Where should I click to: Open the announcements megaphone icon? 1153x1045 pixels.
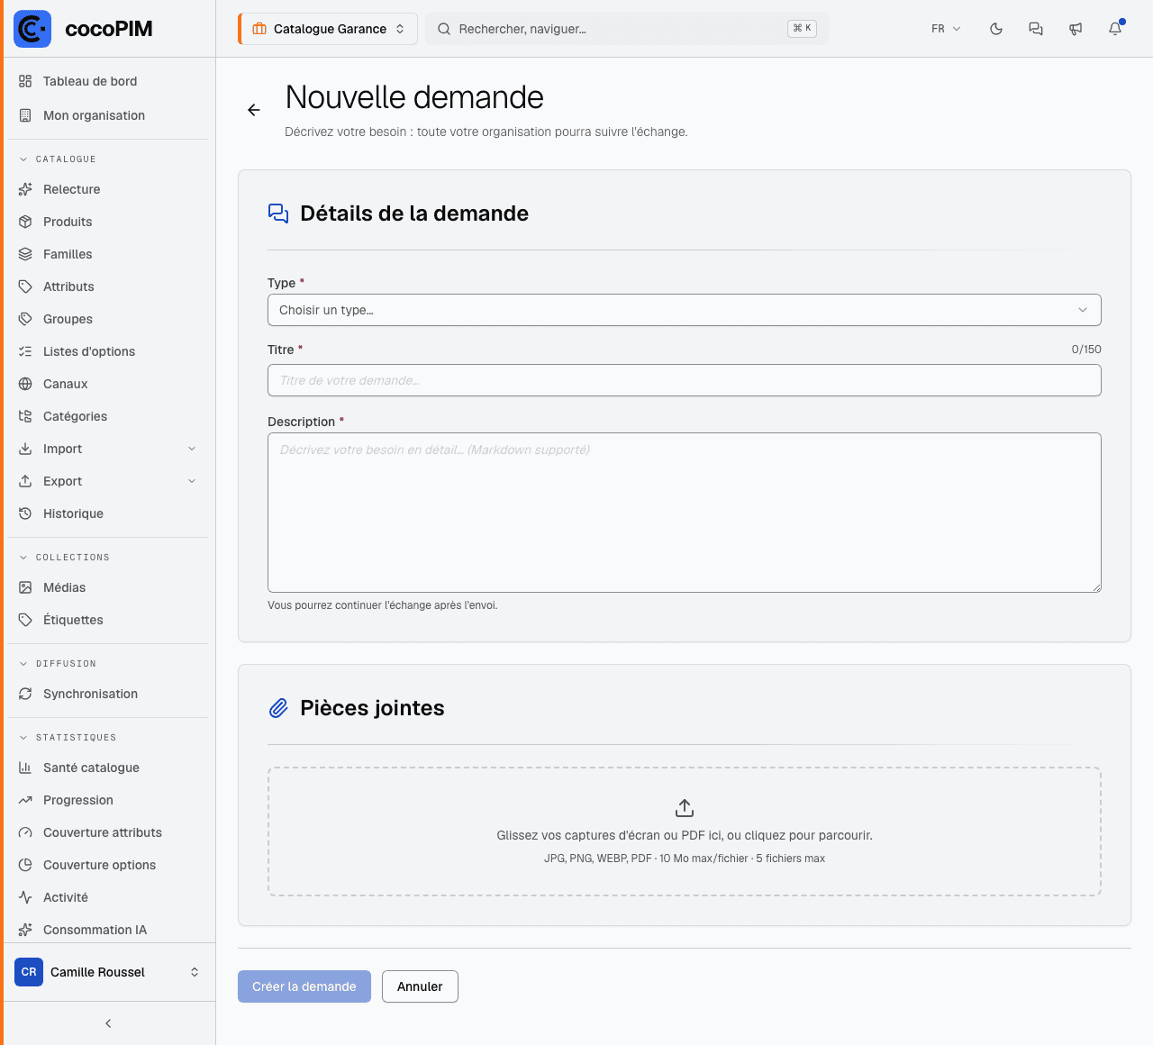[x=1076, y=29]
